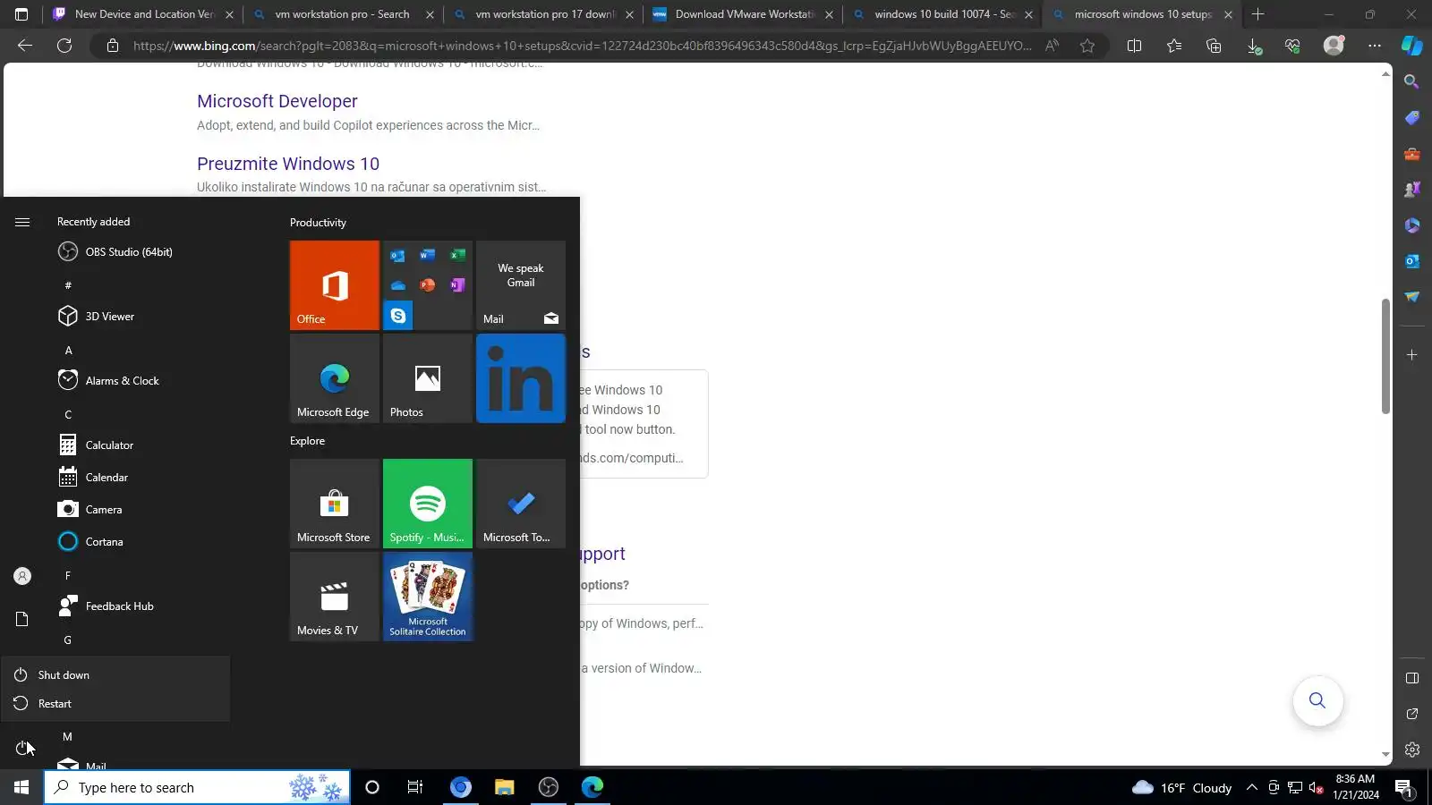Click the Skype icon in Office folder tile

(x=398, y=316)
